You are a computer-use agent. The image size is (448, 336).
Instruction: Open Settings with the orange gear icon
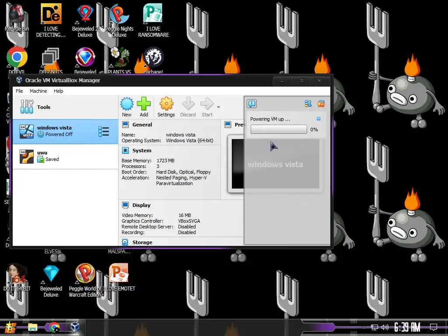coord(166,107)
